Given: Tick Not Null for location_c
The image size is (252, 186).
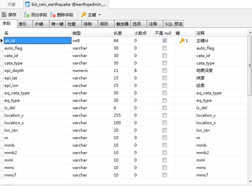Looking at the screenshot, I should (x=164, y=115).
